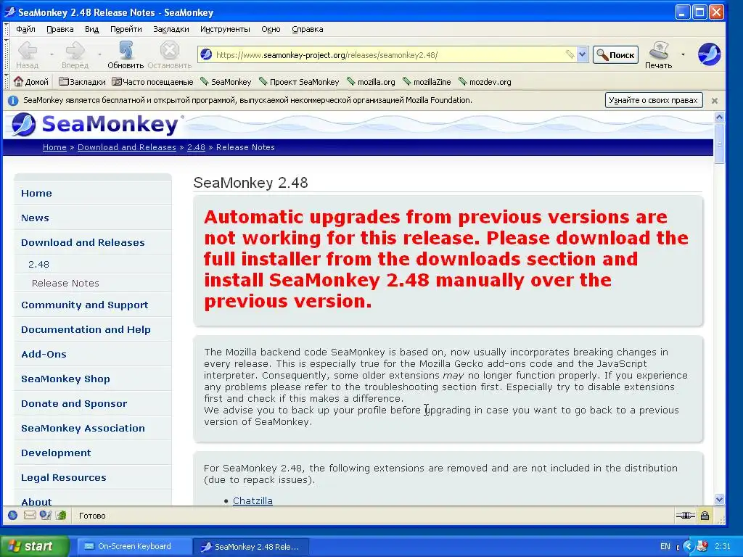
Task: Open Mail component icon in status bar
Action: point(29,516)
